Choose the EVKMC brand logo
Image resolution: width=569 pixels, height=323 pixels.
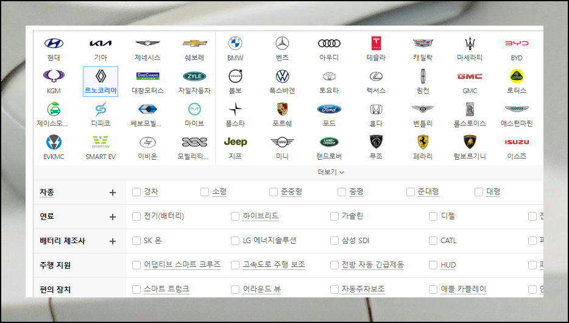[54, 142]
